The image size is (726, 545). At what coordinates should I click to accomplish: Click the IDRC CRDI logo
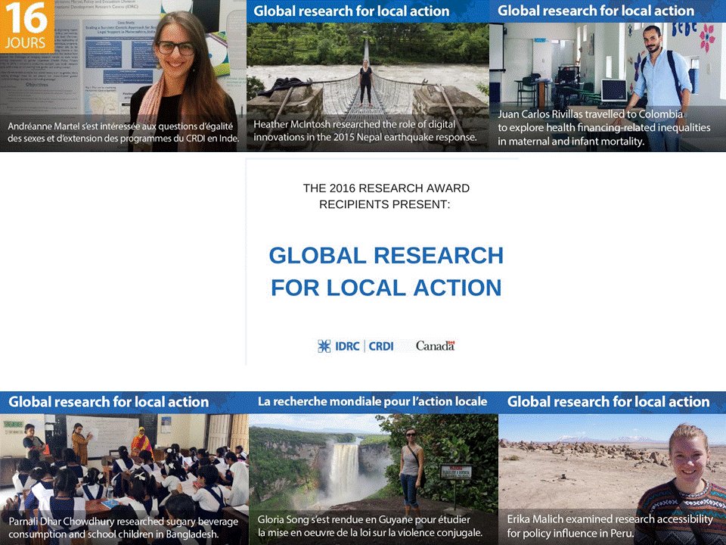coord(355,346)
